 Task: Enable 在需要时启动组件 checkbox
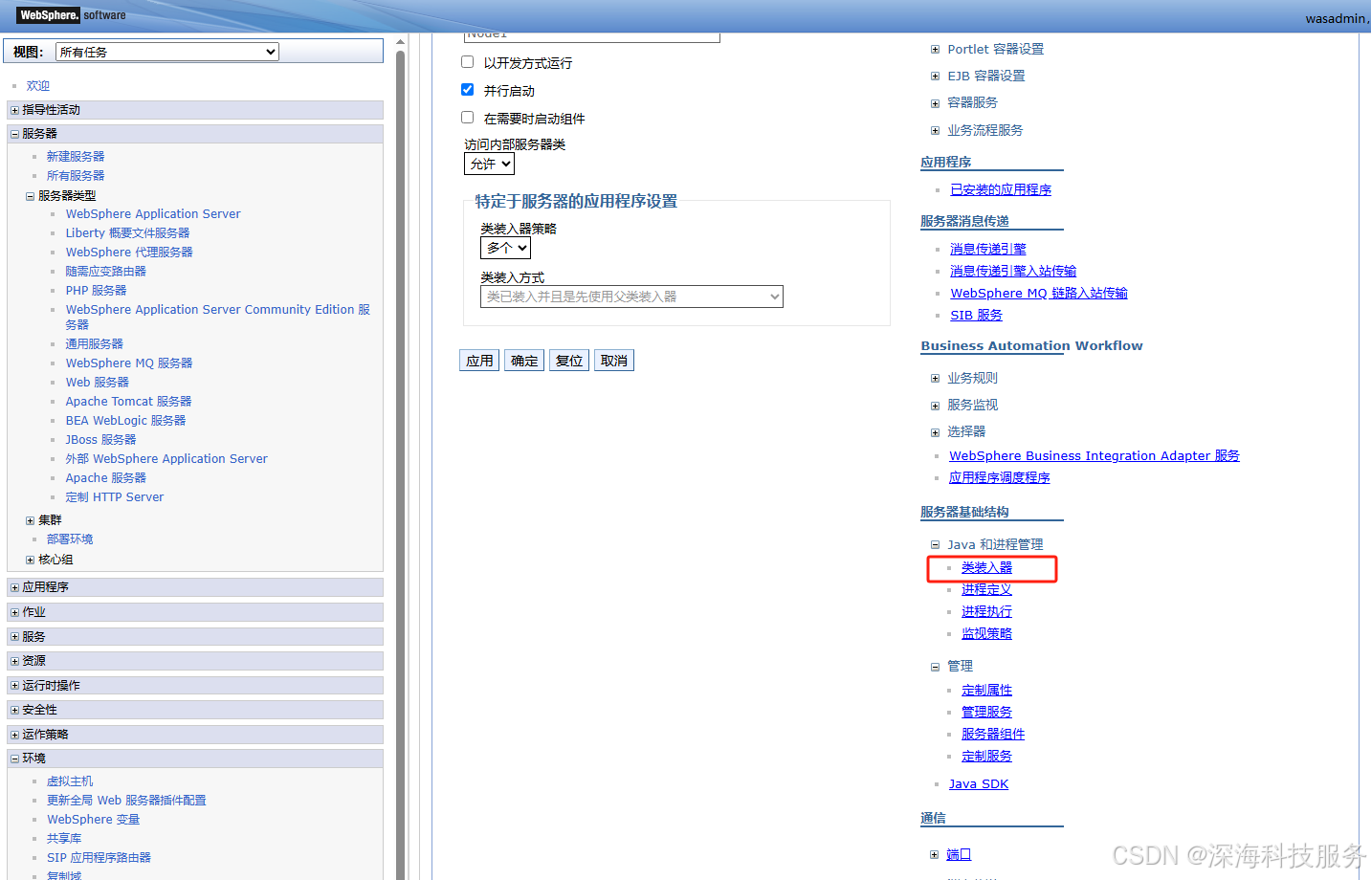pyautogui.click(x=467, y=118)
